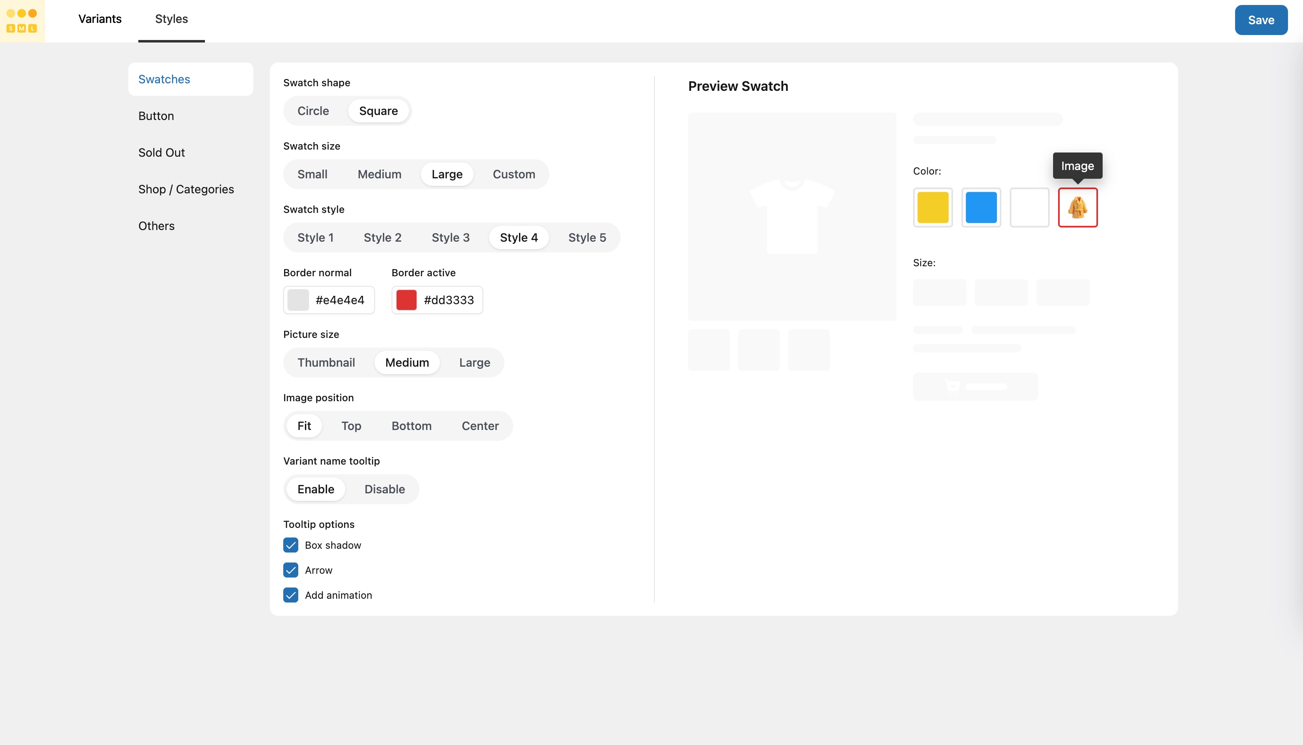
Task: Switch to the Variants tab
Action: tap(100, 19)
